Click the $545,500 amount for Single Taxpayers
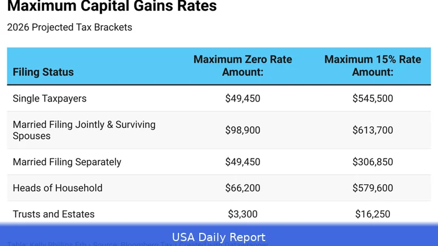The image size is (438, 246). tap(373, 99)
